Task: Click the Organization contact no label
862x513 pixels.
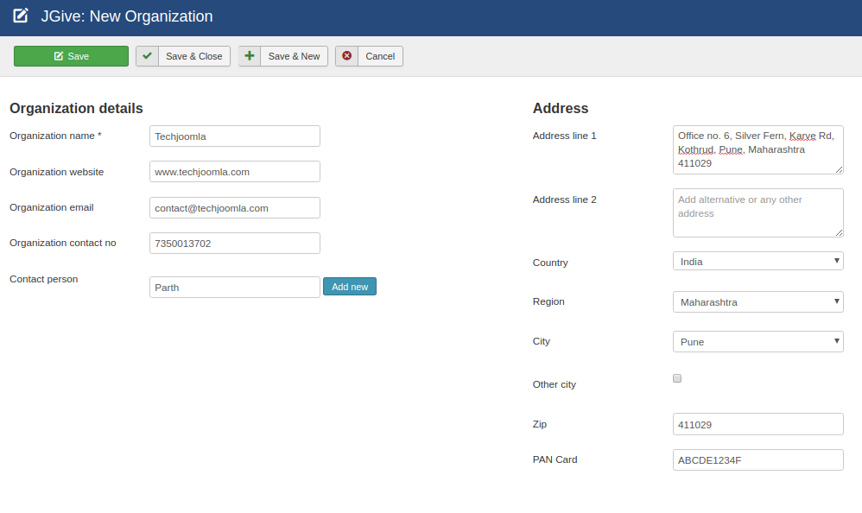Action: click(x=63, y=243)
